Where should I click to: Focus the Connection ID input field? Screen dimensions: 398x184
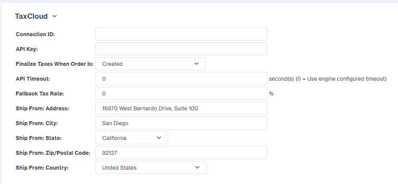pos(181,34)
